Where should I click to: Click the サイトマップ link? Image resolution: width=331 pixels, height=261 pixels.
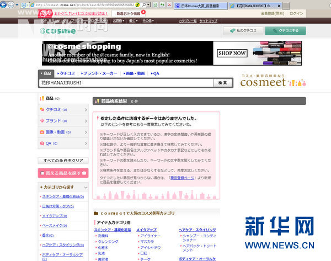pos(209,21)
